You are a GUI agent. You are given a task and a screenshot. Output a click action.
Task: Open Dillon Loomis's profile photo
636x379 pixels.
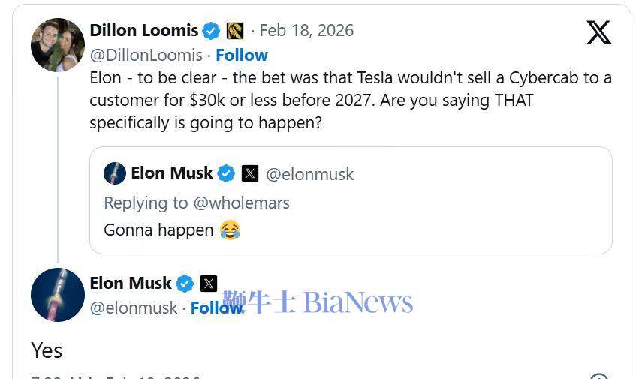[58, 45]
